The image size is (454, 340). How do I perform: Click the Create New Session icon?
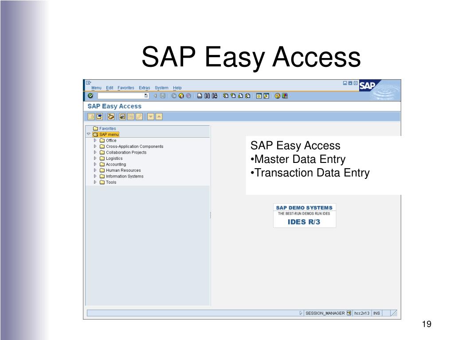click(x=259, y=96)
